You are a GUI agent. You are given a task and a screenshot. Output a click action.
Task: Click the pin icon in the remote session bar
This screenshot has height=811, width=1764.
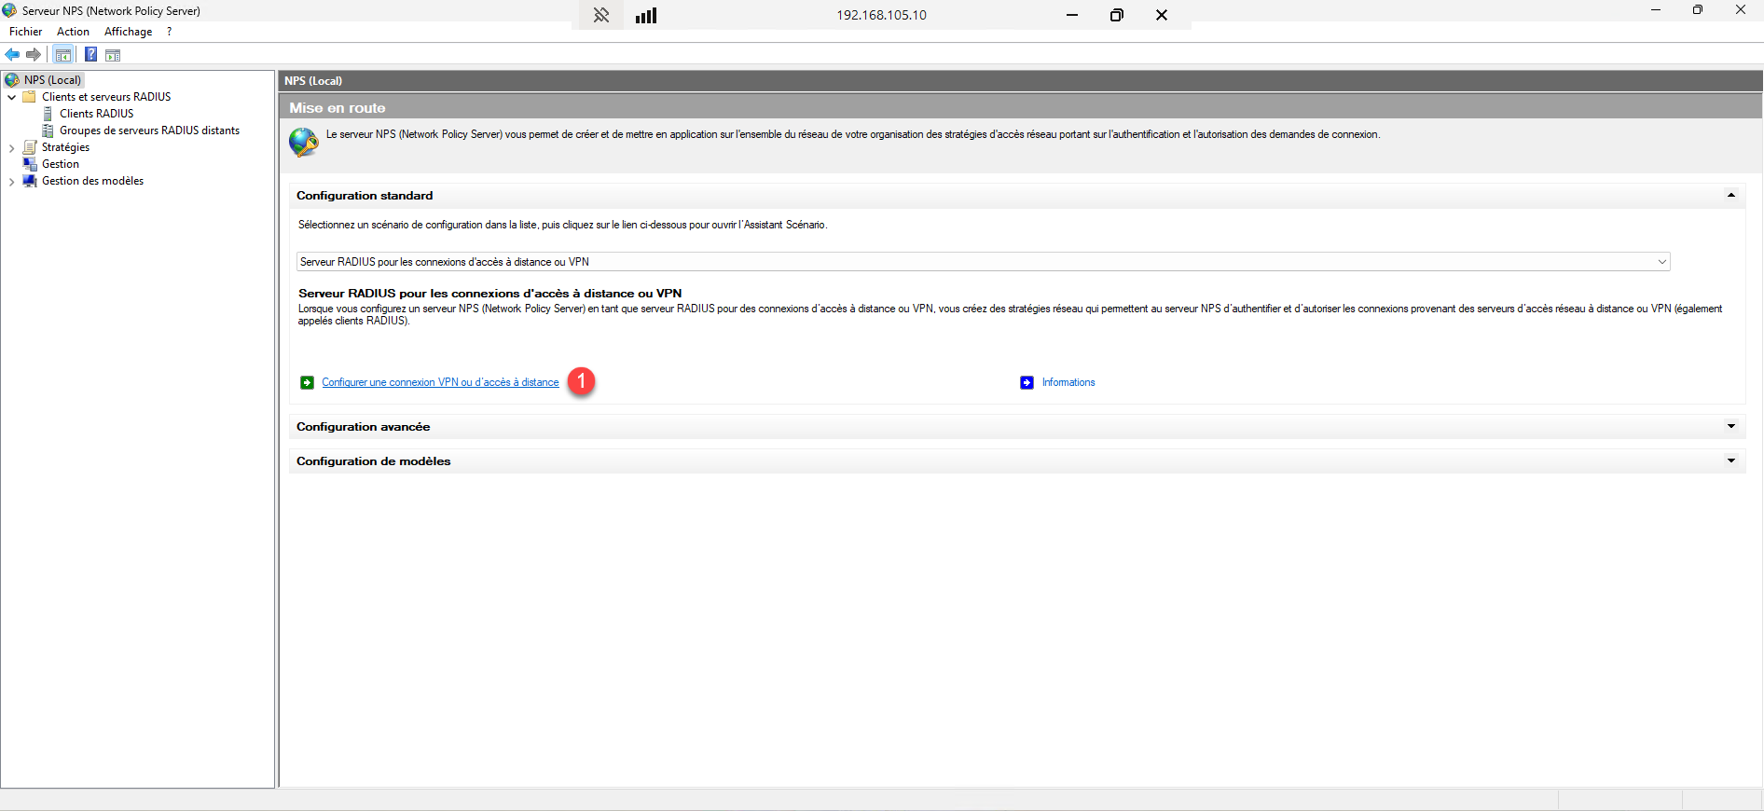tap(601, 15)
